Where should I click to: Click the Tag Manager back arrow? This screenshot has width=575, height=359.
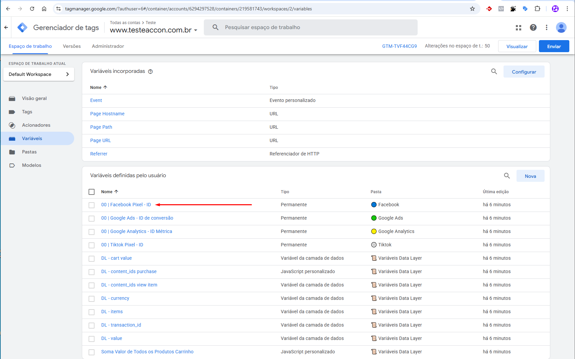tap(6, 27)
